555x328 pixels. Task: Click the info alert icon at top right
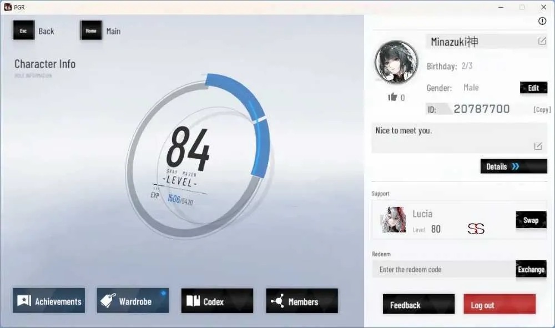click(x=542, y=21)
